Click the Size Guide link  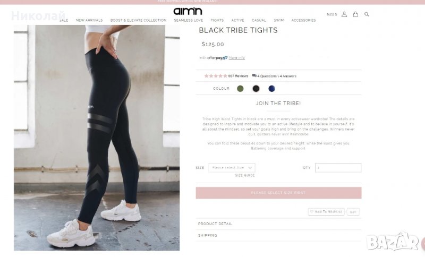245,175
